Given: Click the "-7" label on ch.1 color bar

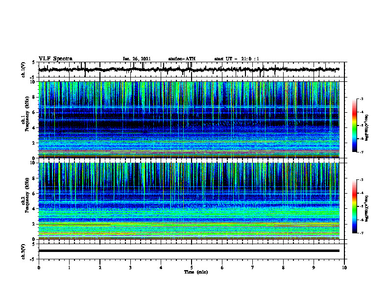Looking at the screenshot, I should pyautogui.click(x=362, y=152).
